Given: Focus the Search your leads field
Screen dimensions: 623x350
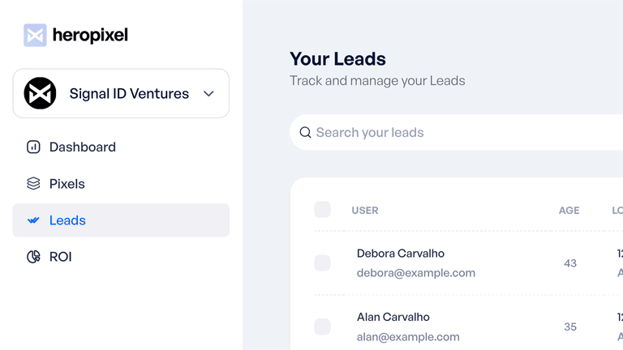Looking at the screenshot, I should 456,132.
